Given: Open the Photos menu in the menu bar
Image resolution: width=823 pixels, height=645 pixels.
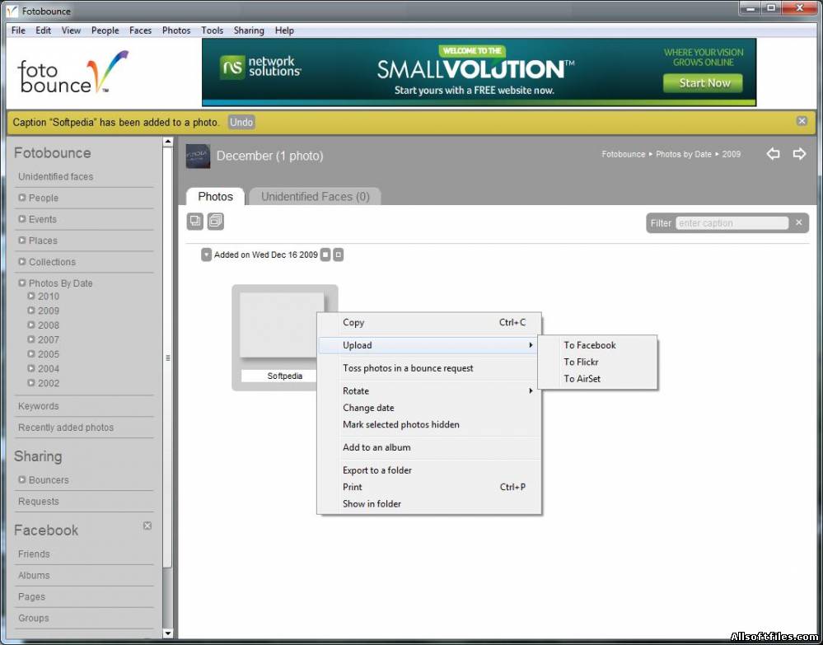Looking at the screenshot, I should pyautogui.click(x=176, y=30).
